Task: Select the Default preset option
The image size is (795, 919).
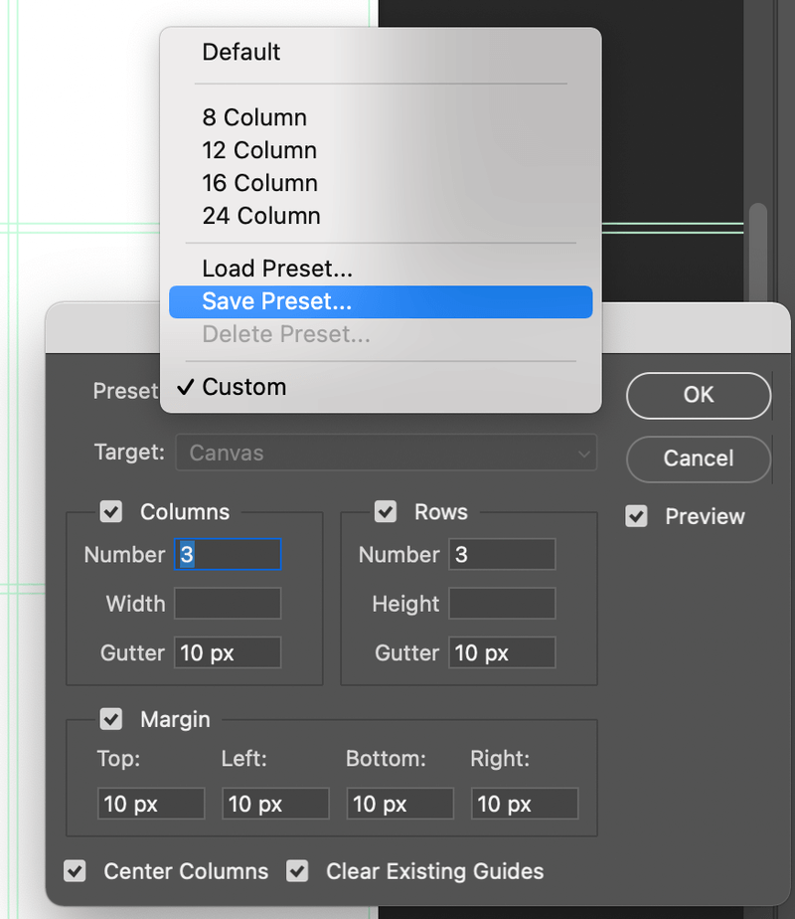Action: [x=241, y=52]
